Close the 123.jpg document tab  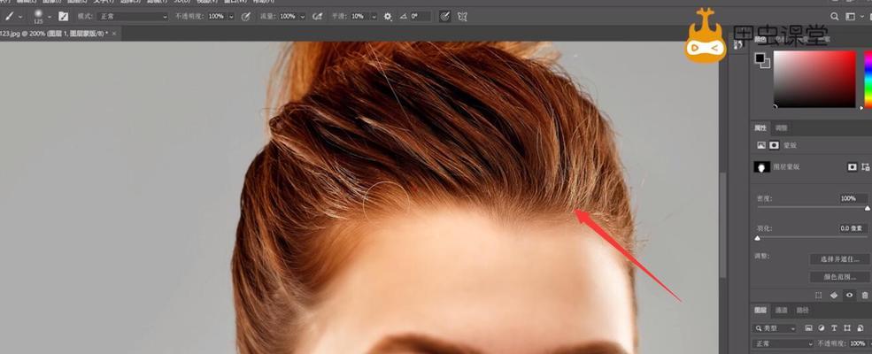tap(114, 34)
